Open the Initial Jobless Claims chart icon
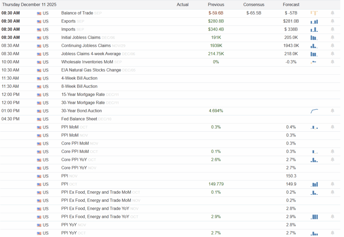 click(x=314, y=37)
